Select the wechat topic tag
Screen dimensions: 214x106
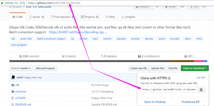pos(83,39)
